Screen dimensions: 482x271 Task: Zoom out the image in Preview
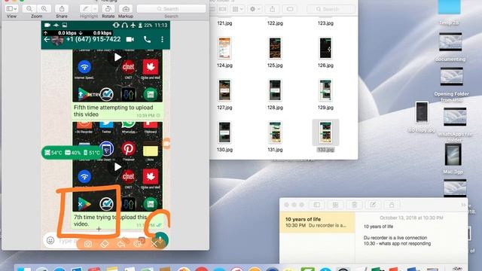[29, 9]
